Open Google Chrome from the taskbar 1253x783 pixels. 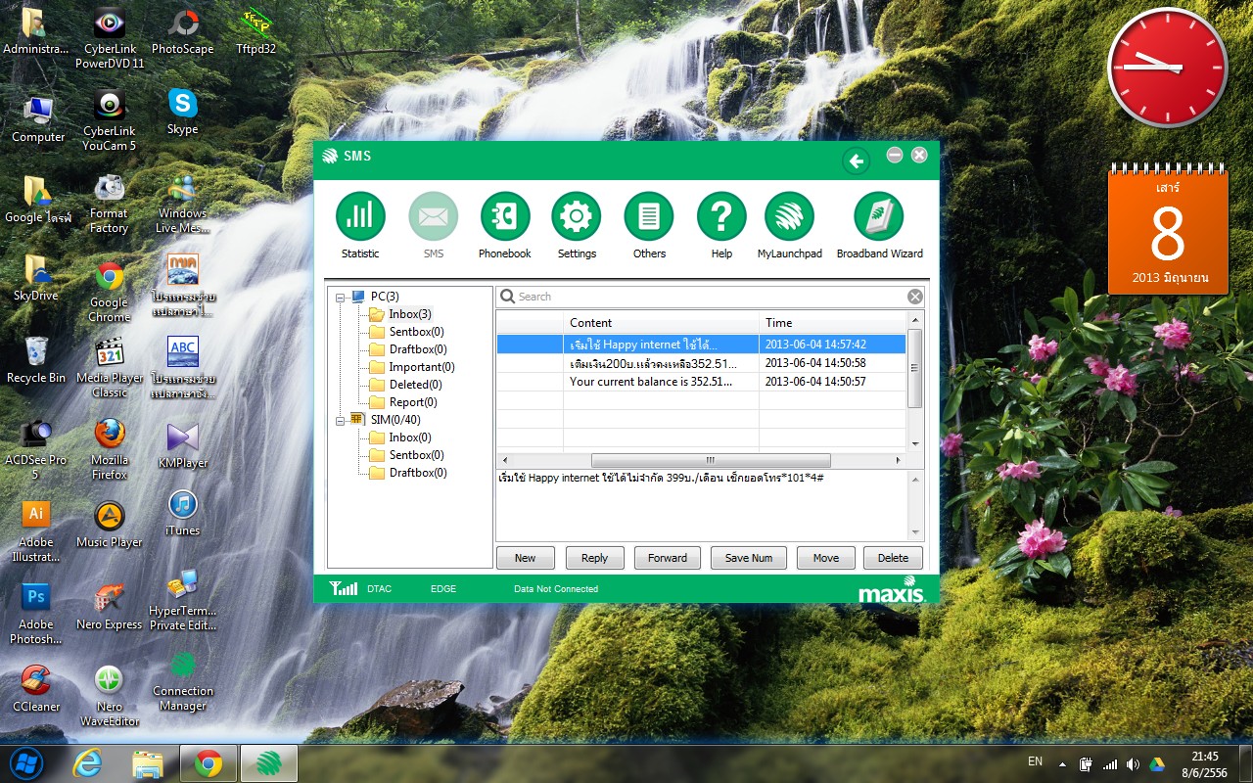click(x=209, y=763)
